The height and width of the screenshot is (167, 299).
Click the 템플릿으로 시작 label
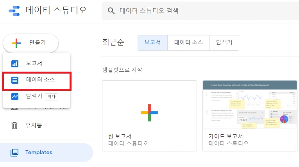click(x=122, y=70)
